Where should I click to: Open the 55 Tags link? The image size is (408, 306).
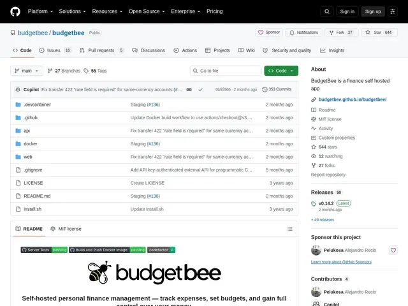[95, 71]
